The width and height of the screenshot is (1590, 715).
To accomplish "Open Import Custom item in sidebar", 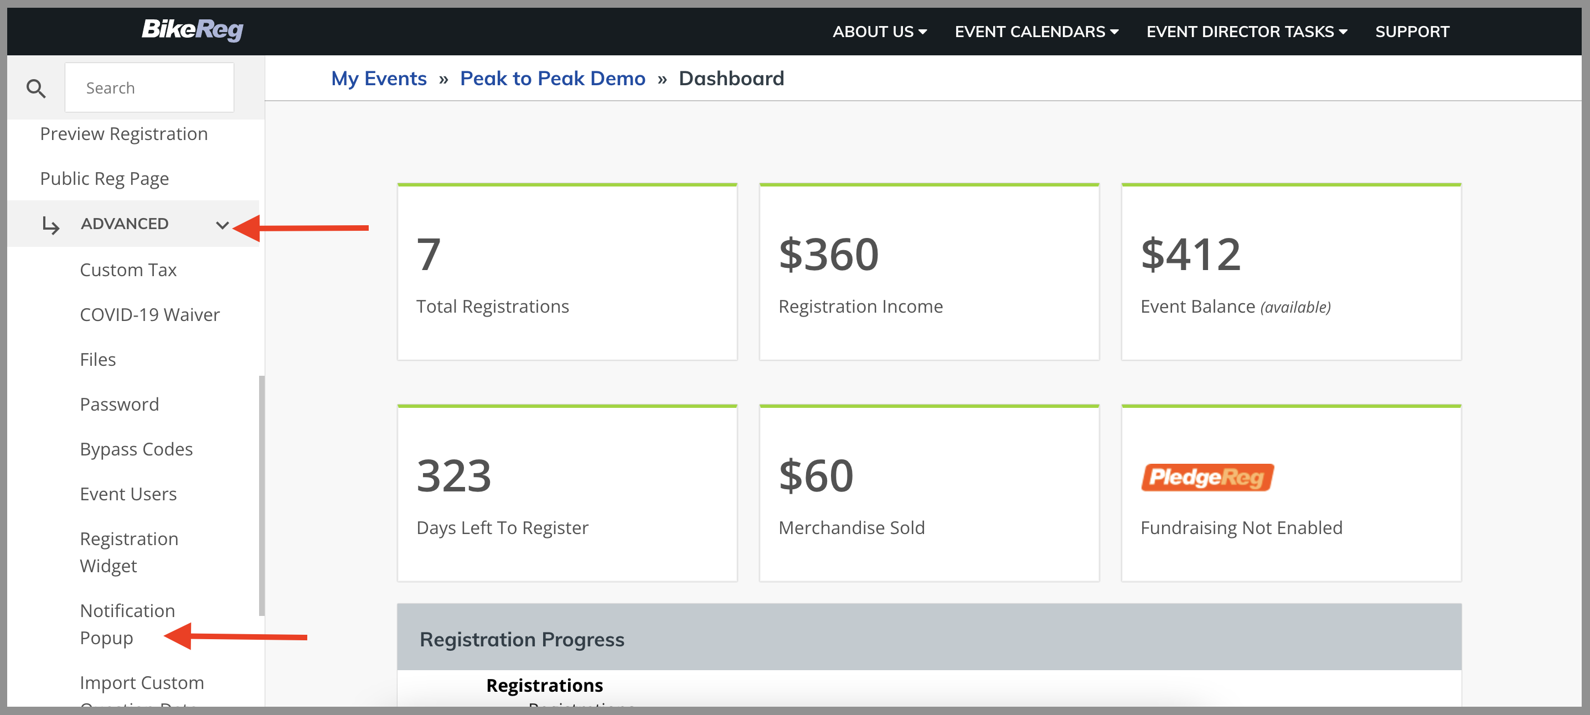I will point(141,683).
